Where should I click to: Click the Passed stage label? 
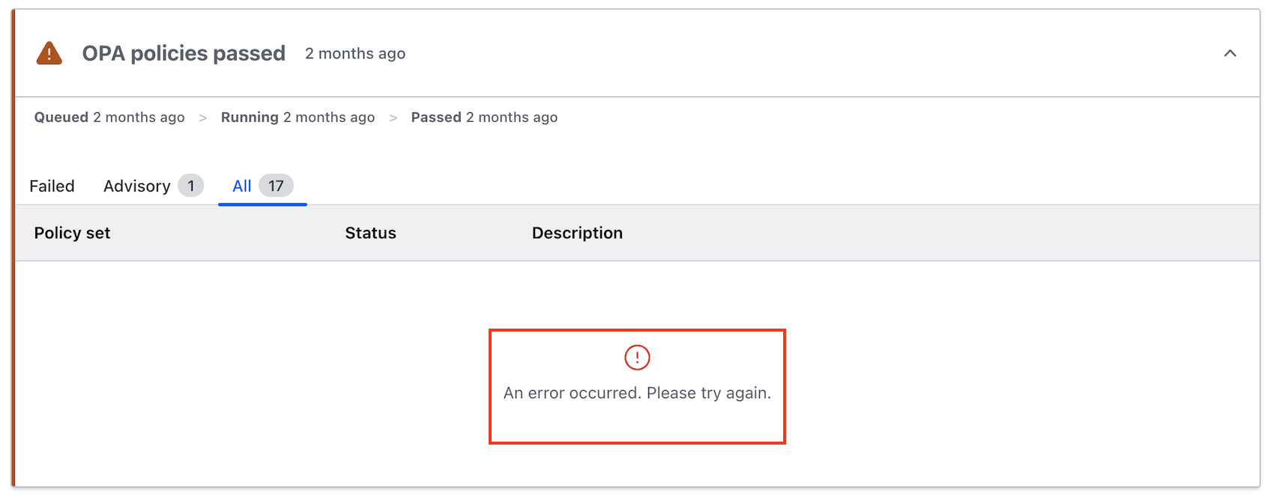[436, 118]
